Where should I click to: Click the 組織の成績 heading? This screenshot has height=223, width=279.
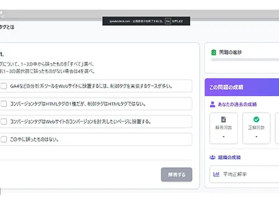click(x=229, y=158)
